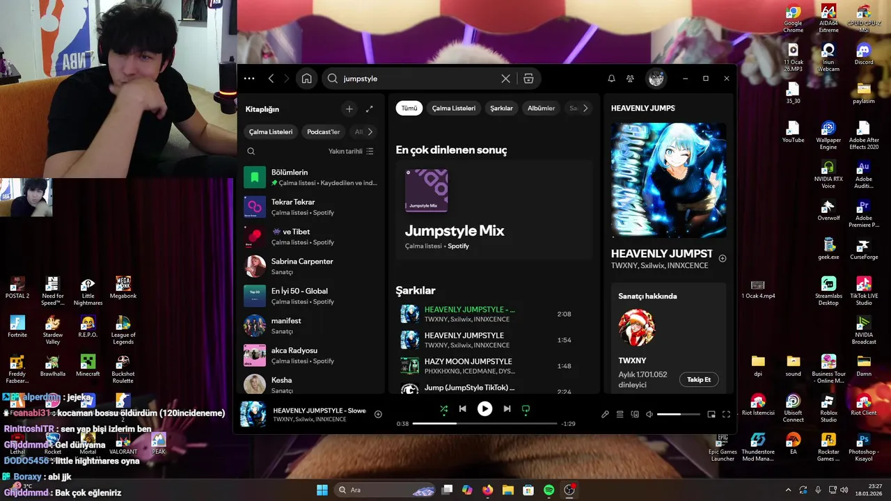Follow TWXNY with Takip Et button
This screenshot has height=501, width=891.
click(x=699, y=379)
